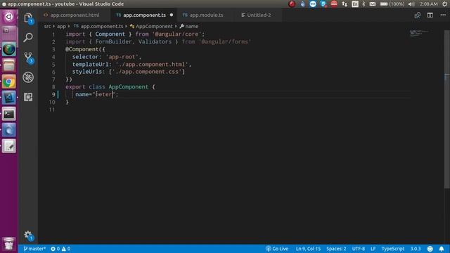Open Ubuntu Dash search in launcher
450x253 pixels.
click(x=9, y=17)
